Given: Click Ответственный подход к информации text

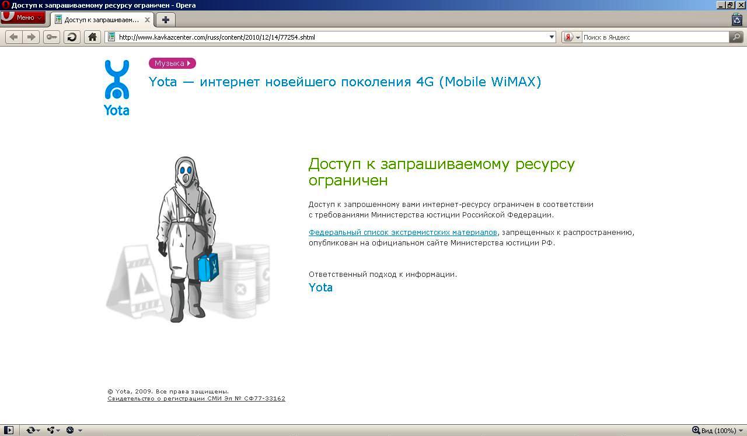Looking at the screenshot, I should pyautogui.click(x=383, y=274).
